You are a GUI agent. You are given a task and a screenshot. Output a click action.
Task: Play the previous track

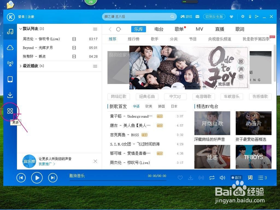(21, 178)
